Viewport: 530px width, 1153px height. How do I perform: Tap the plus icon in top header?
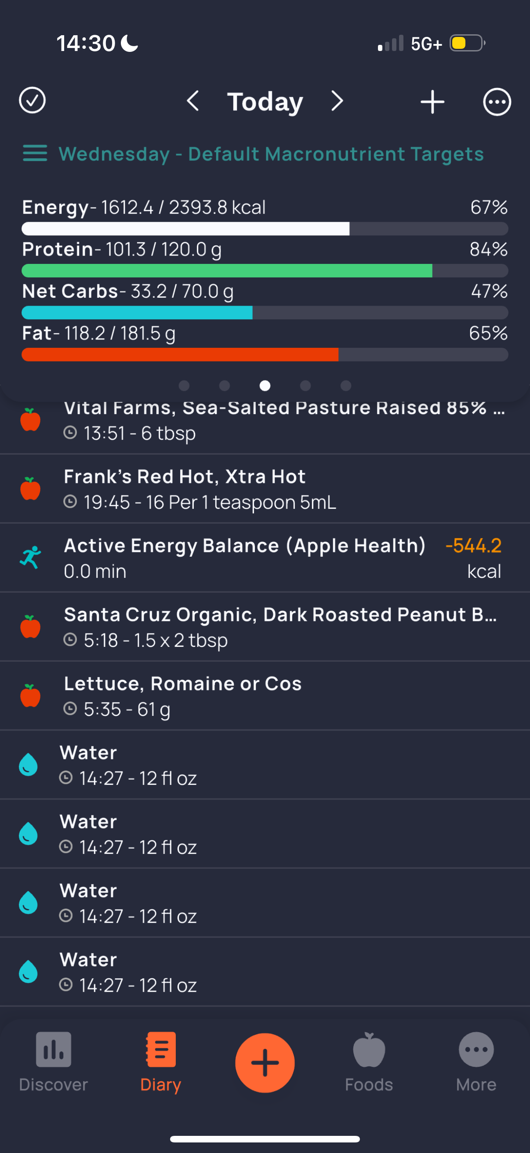432,102
